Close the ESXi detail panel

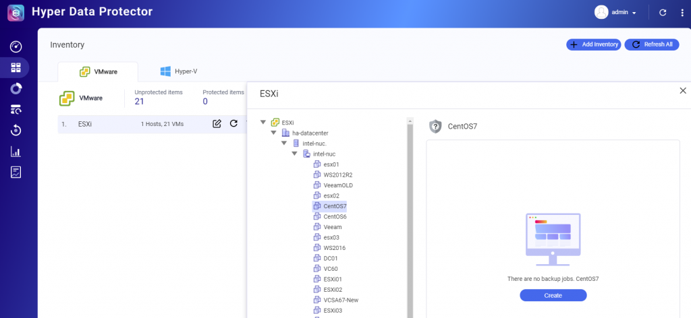[683, 90]
